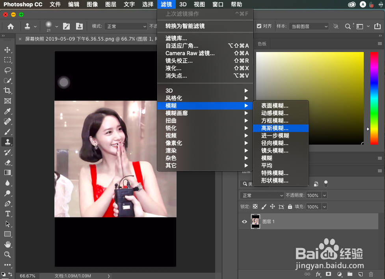Pick a color in the yellow color field
Viewport: 385px width, 279px height.
[x=310, y=98]
